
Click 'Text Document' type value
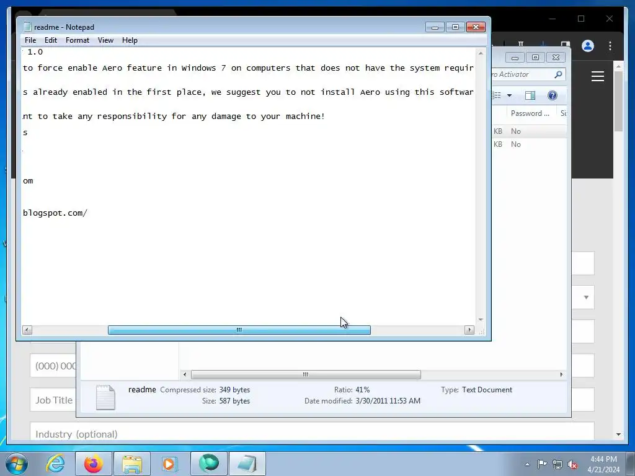(487, 390)
